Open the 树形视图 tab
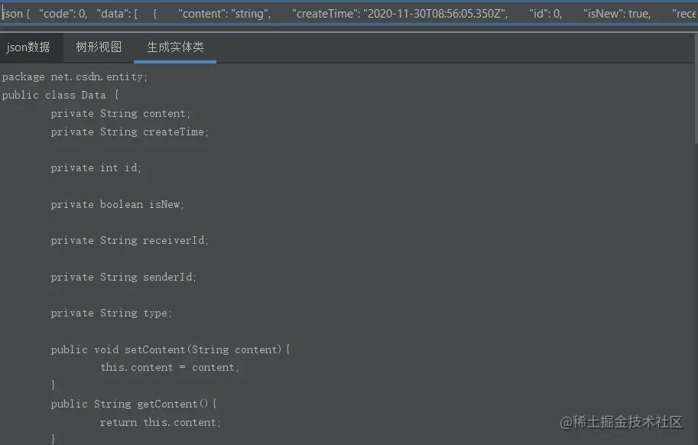Image resolution: width=698 pixels, height=445 pixels. point(99,47)
